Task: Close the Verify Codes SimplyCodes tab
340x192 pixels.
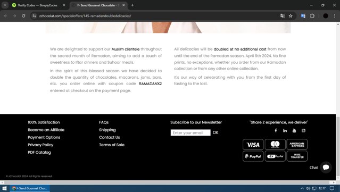Action: 64,5
